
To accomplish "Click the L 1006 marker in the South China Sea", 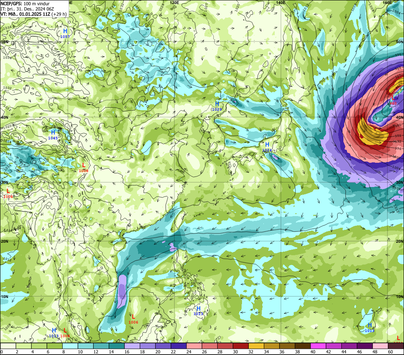I will 133,319.
